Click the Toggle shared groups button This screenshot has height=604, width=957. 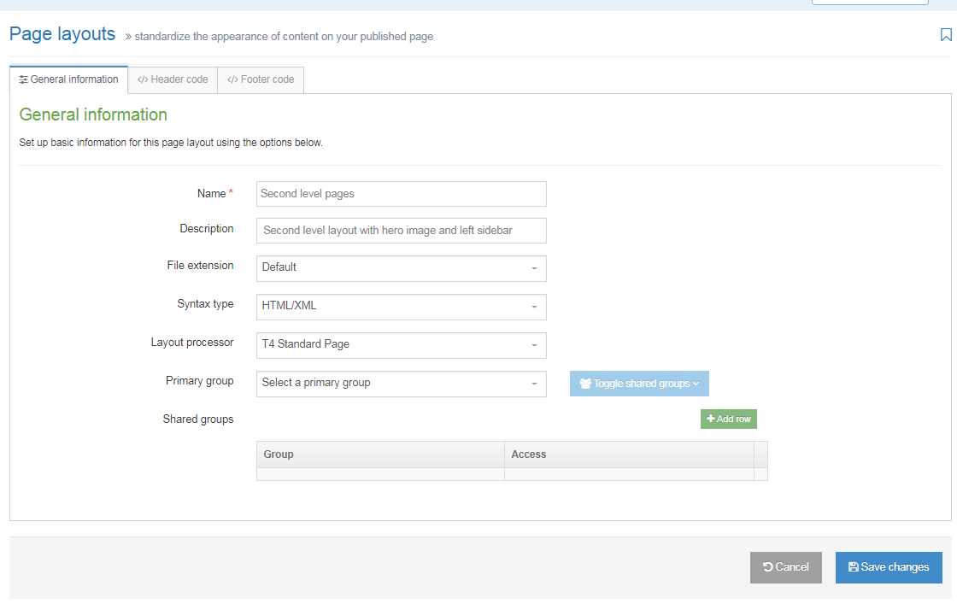[x=639, y=384]
